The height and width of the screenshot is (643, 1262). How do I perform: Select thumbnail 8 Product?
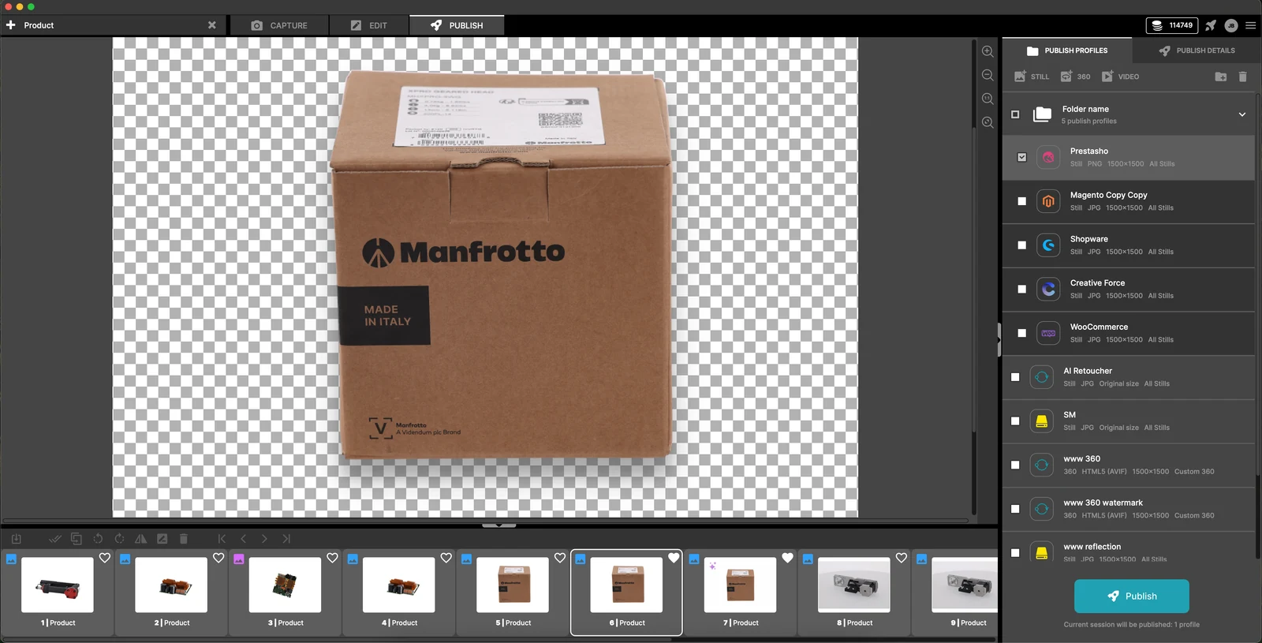[854, 585]
